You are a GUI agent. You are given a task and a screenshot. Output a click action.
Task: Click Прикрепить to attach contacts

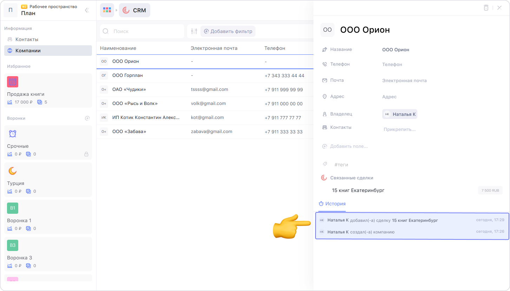click(x=399, y=130)
